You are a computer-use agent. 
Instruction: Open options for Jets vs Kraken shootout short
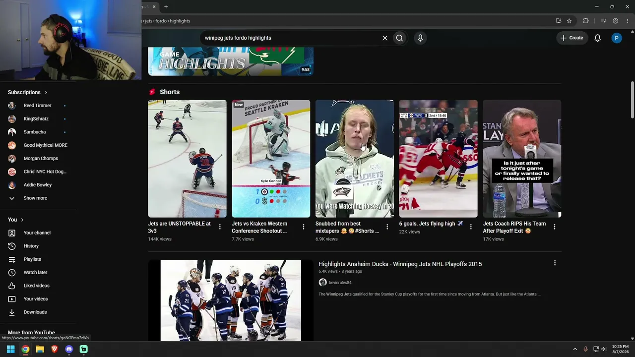(304, 227)
